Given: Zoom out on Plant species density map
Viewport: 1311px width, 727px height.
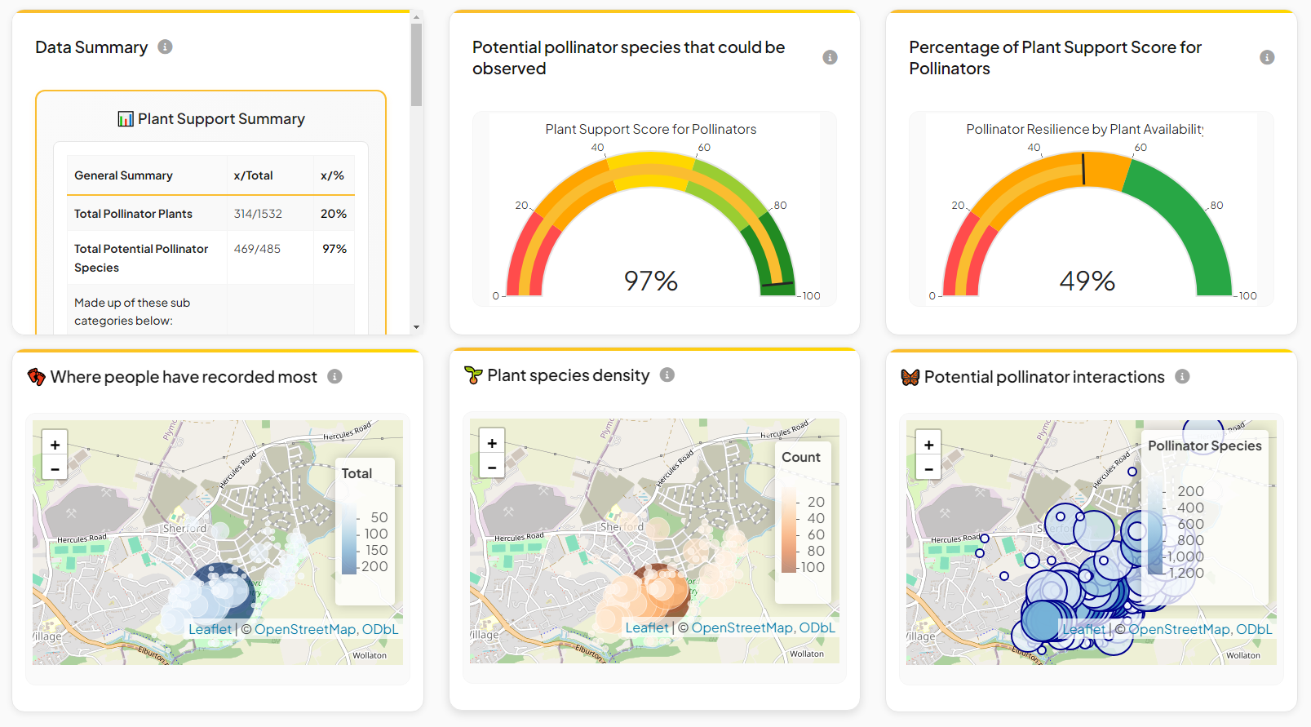Looking at the screenshot, I should (x=492, y=468).
